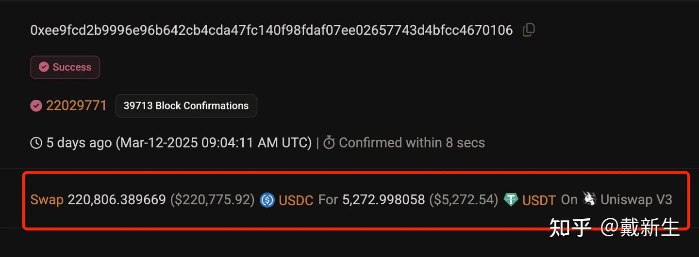Screen dimensions: 699x257
Task: Click the Success status badge
Action: pos(65,67)
